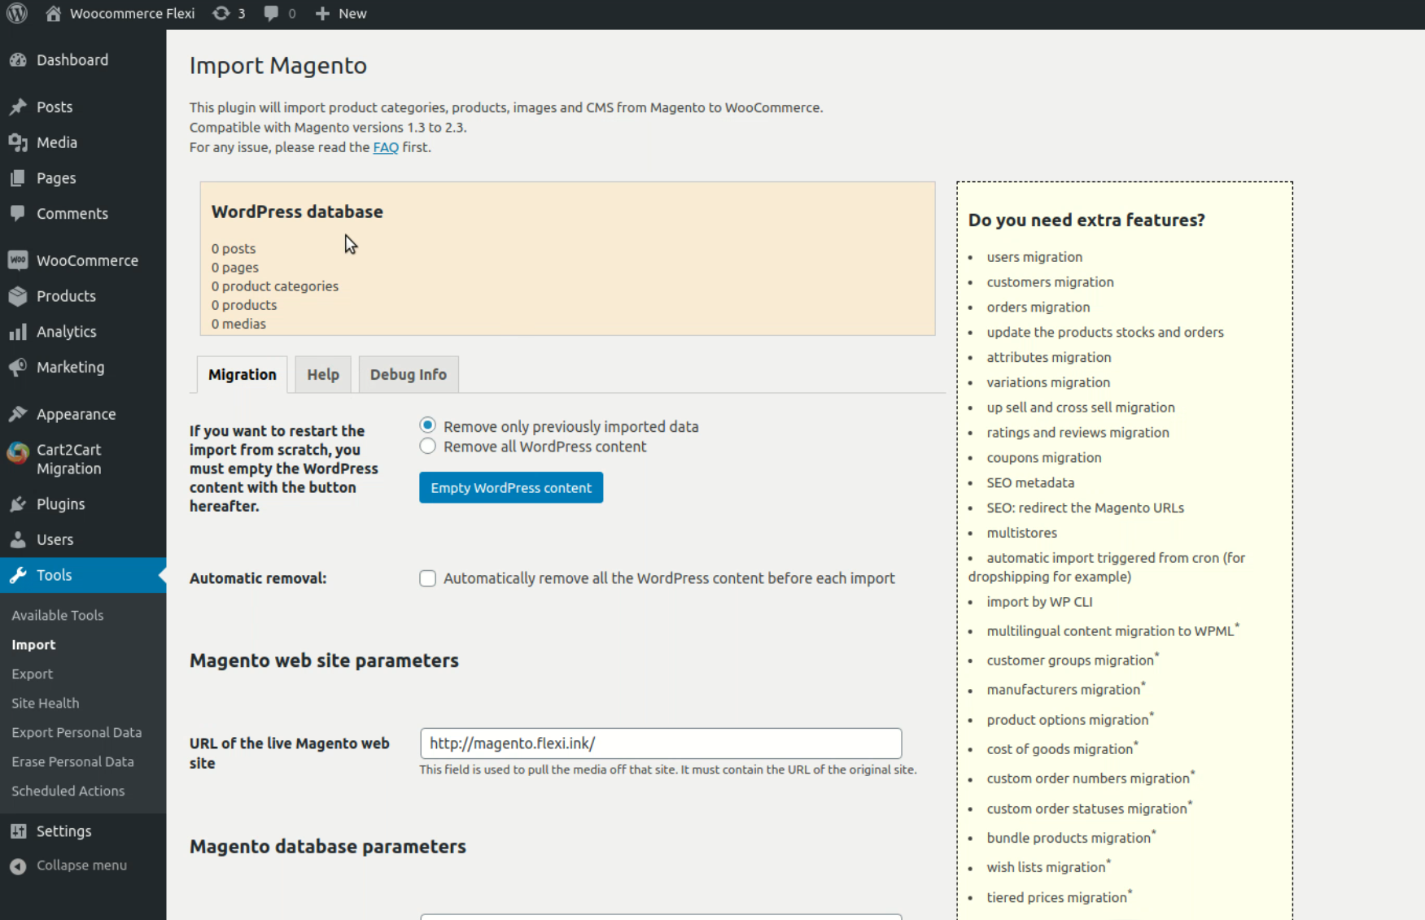
Task: Click 'users migration' list item
Action: [1034, 257]
